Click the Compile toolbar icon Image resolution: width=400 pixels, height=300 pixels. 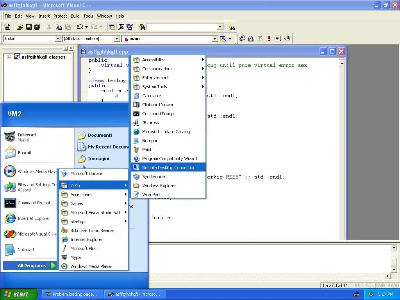242,39
